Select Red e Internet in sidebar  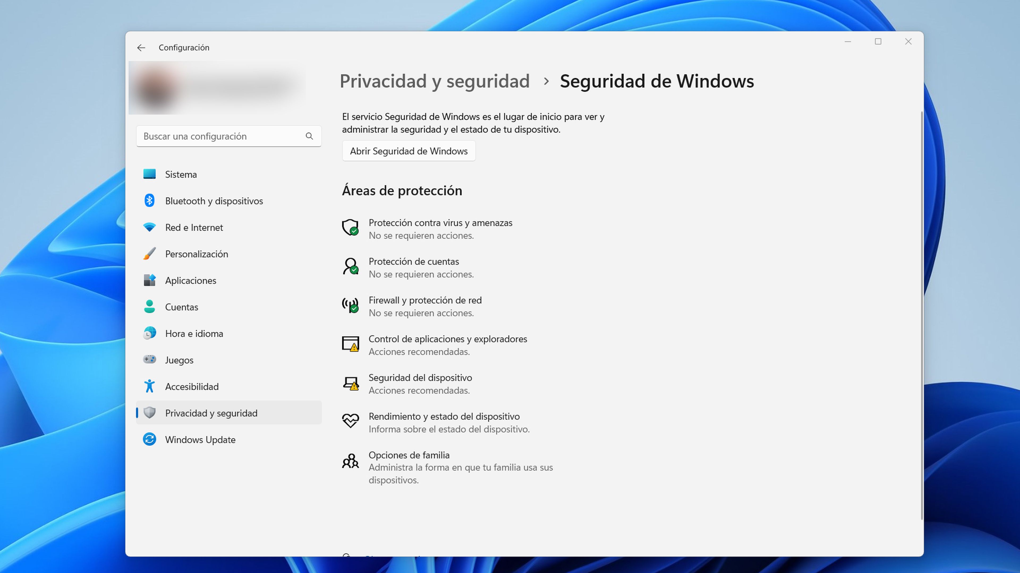coord(228,227)
